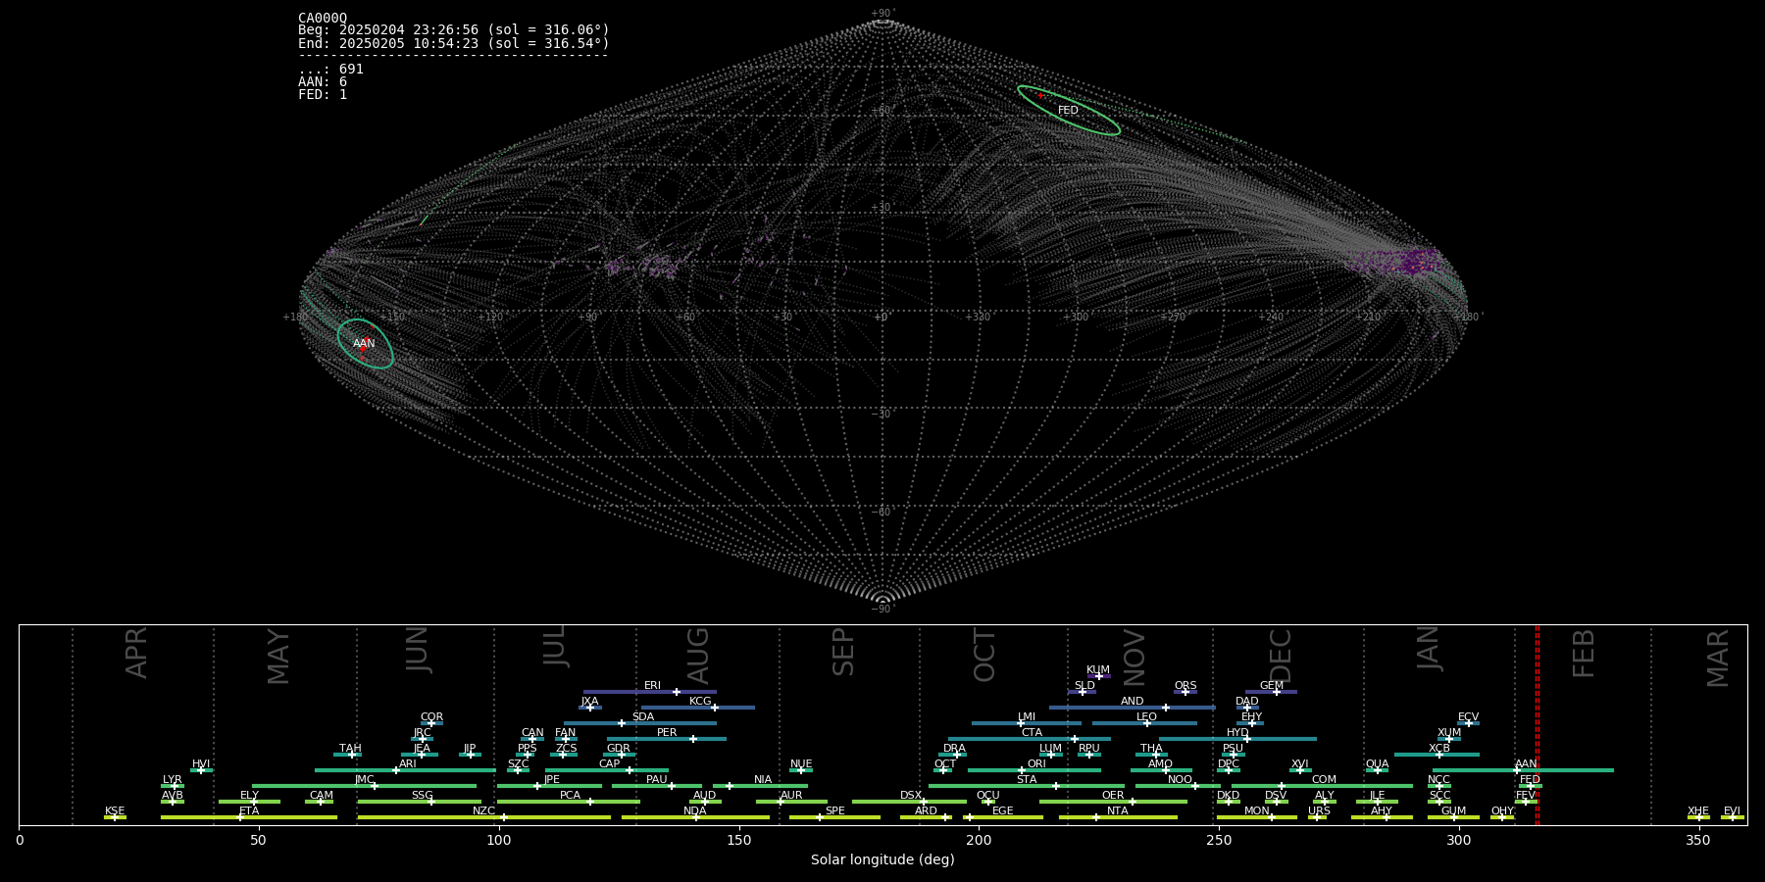Click the NTA shower bar on the timeline

tap(1118, 817)
